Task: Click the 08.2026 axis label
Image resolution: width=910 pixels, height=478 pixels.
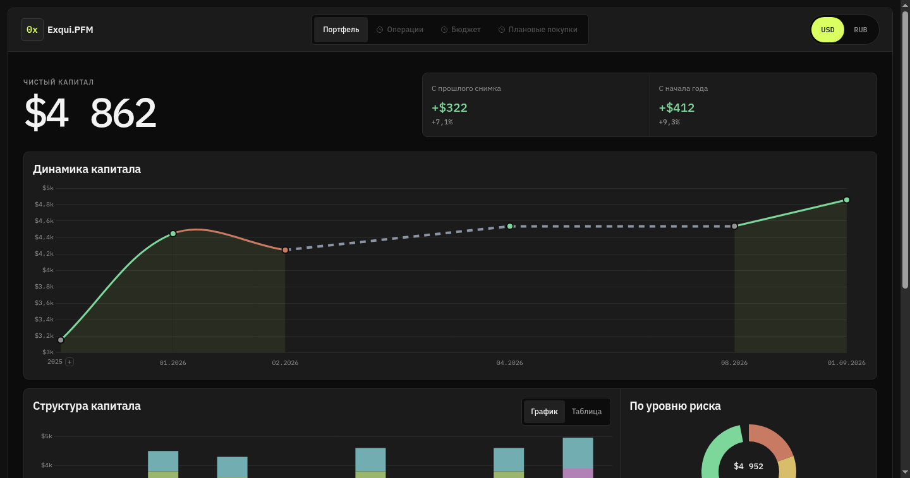Action: pos(734,363)
